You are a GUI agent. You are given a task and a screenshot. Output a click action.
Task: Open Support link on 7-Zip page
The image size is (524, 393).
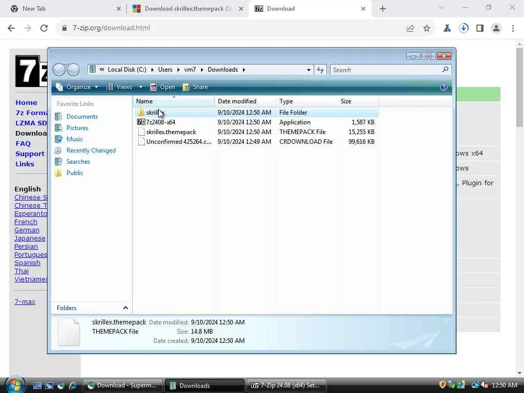[x=30, y=154]
